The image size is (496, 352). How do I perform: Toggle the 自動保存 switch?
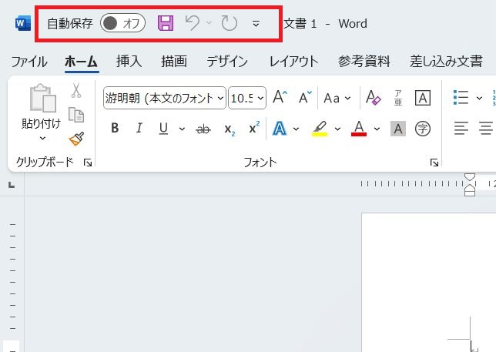tap(123, 23)
